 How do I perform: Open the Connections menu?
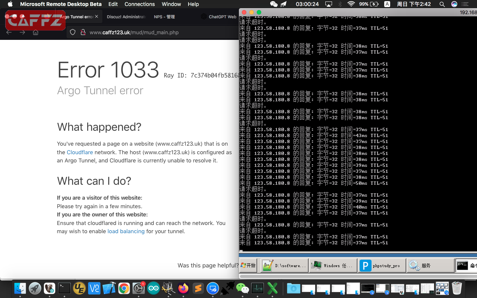(139, 4)
